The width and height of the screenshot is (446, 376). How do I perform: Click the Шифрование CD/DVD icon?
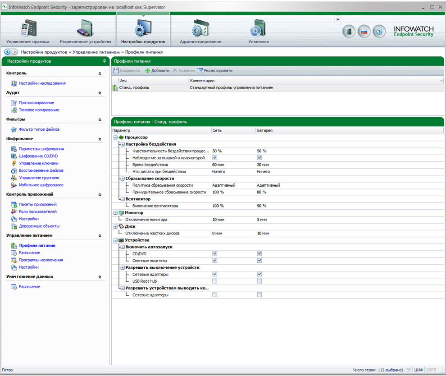[14, 156]
